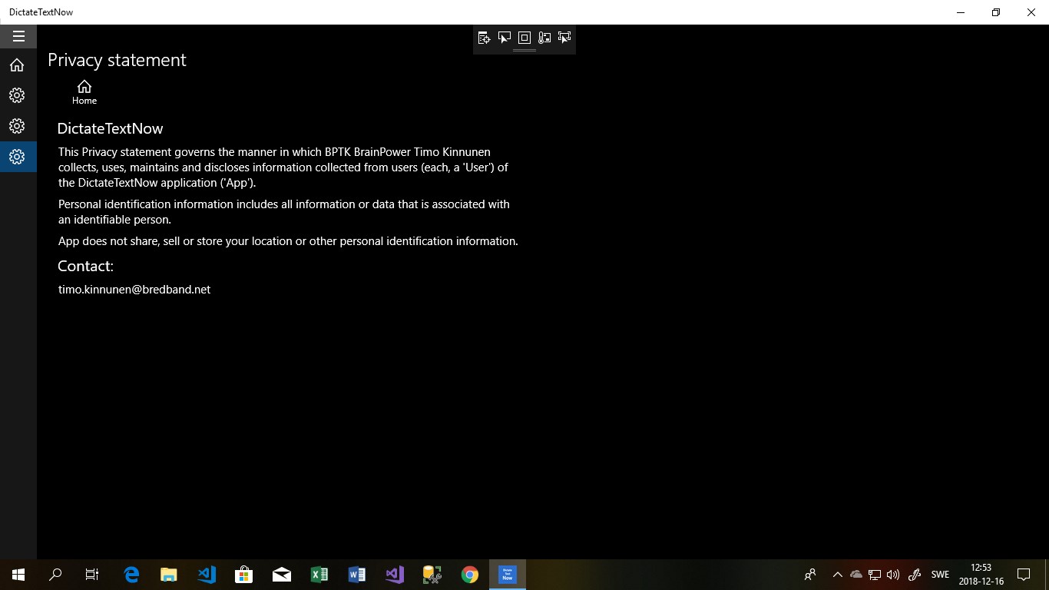Open the clock showing 12:53
Image resolution: width=1049 pixels, height=590 pixels.
click(981, 575)
